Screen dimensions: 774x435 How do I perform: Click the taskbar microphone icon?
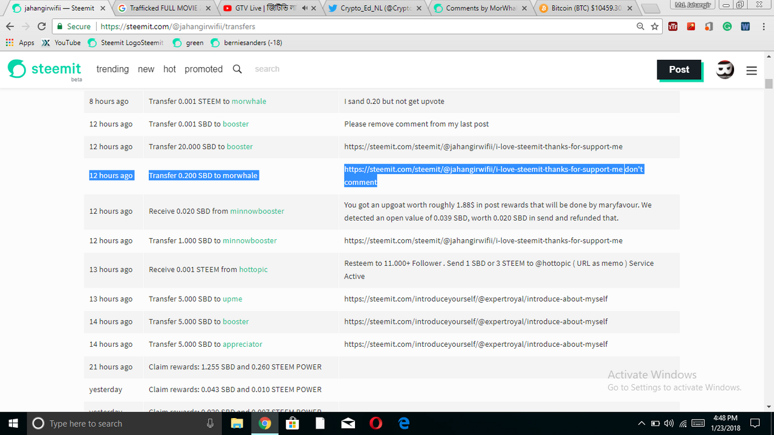[210, 424]
